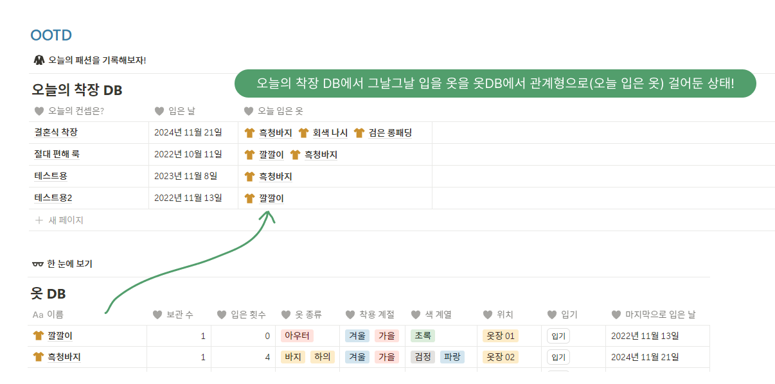Screen dimensions: 775x384
Task: Open the 오늘의 컨셉은? column header menu
Action: 75,111
